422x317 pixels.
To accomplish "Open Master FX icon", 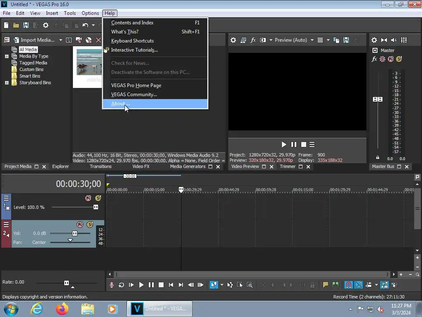I will coord(374,59).
